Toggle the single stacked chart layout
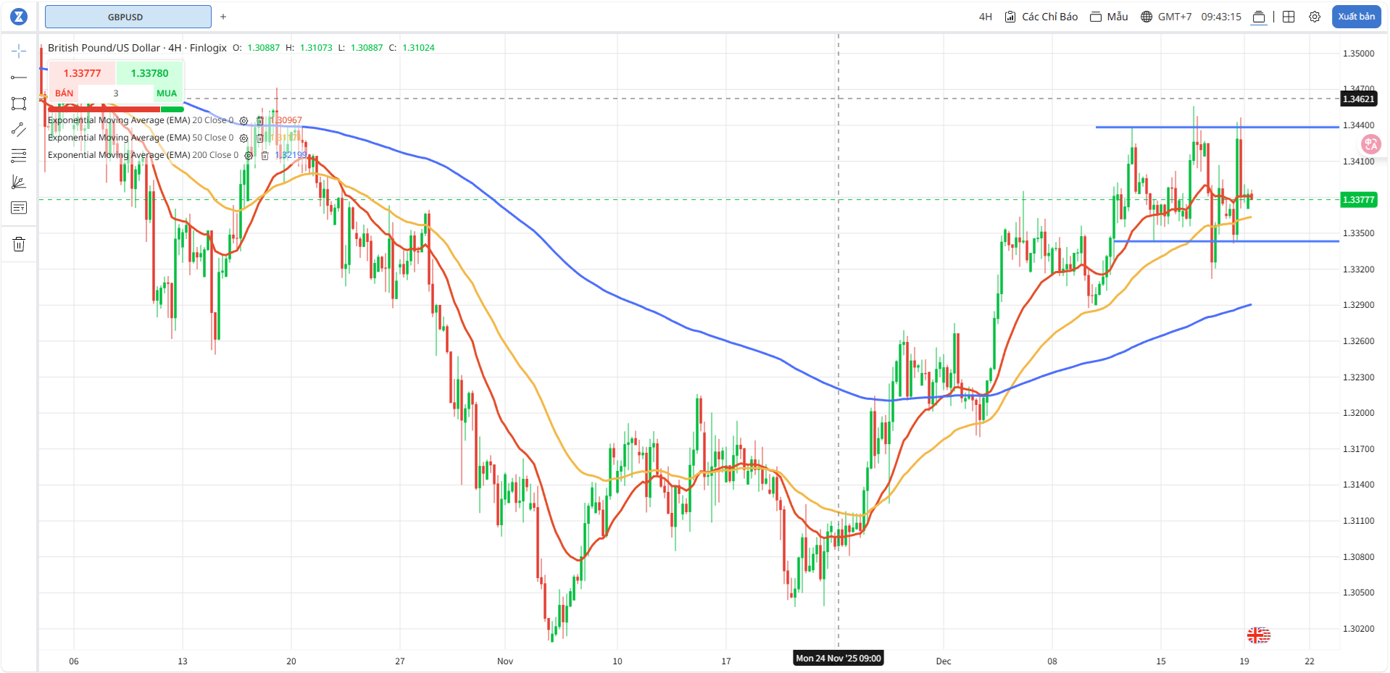Image resolution: width=1390 pixels, height=673 pixels. tap(1259, 17)
